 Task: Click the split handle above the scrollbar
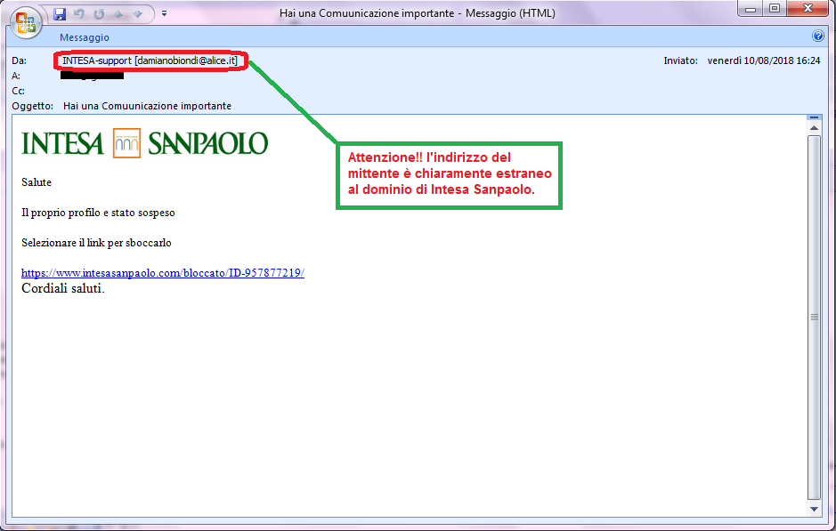[x=814, y=117]
